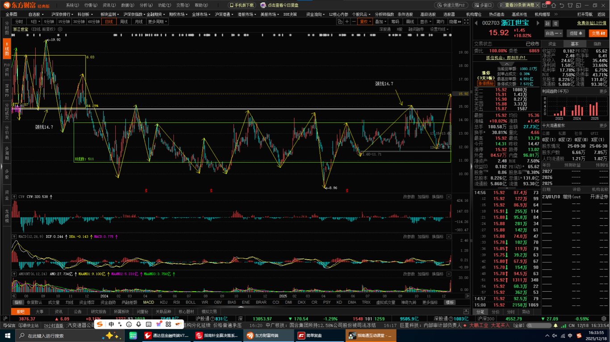Switch chart period to 月线
The width and height of the screenshot is (610, 342).
(x=139, y=21)
